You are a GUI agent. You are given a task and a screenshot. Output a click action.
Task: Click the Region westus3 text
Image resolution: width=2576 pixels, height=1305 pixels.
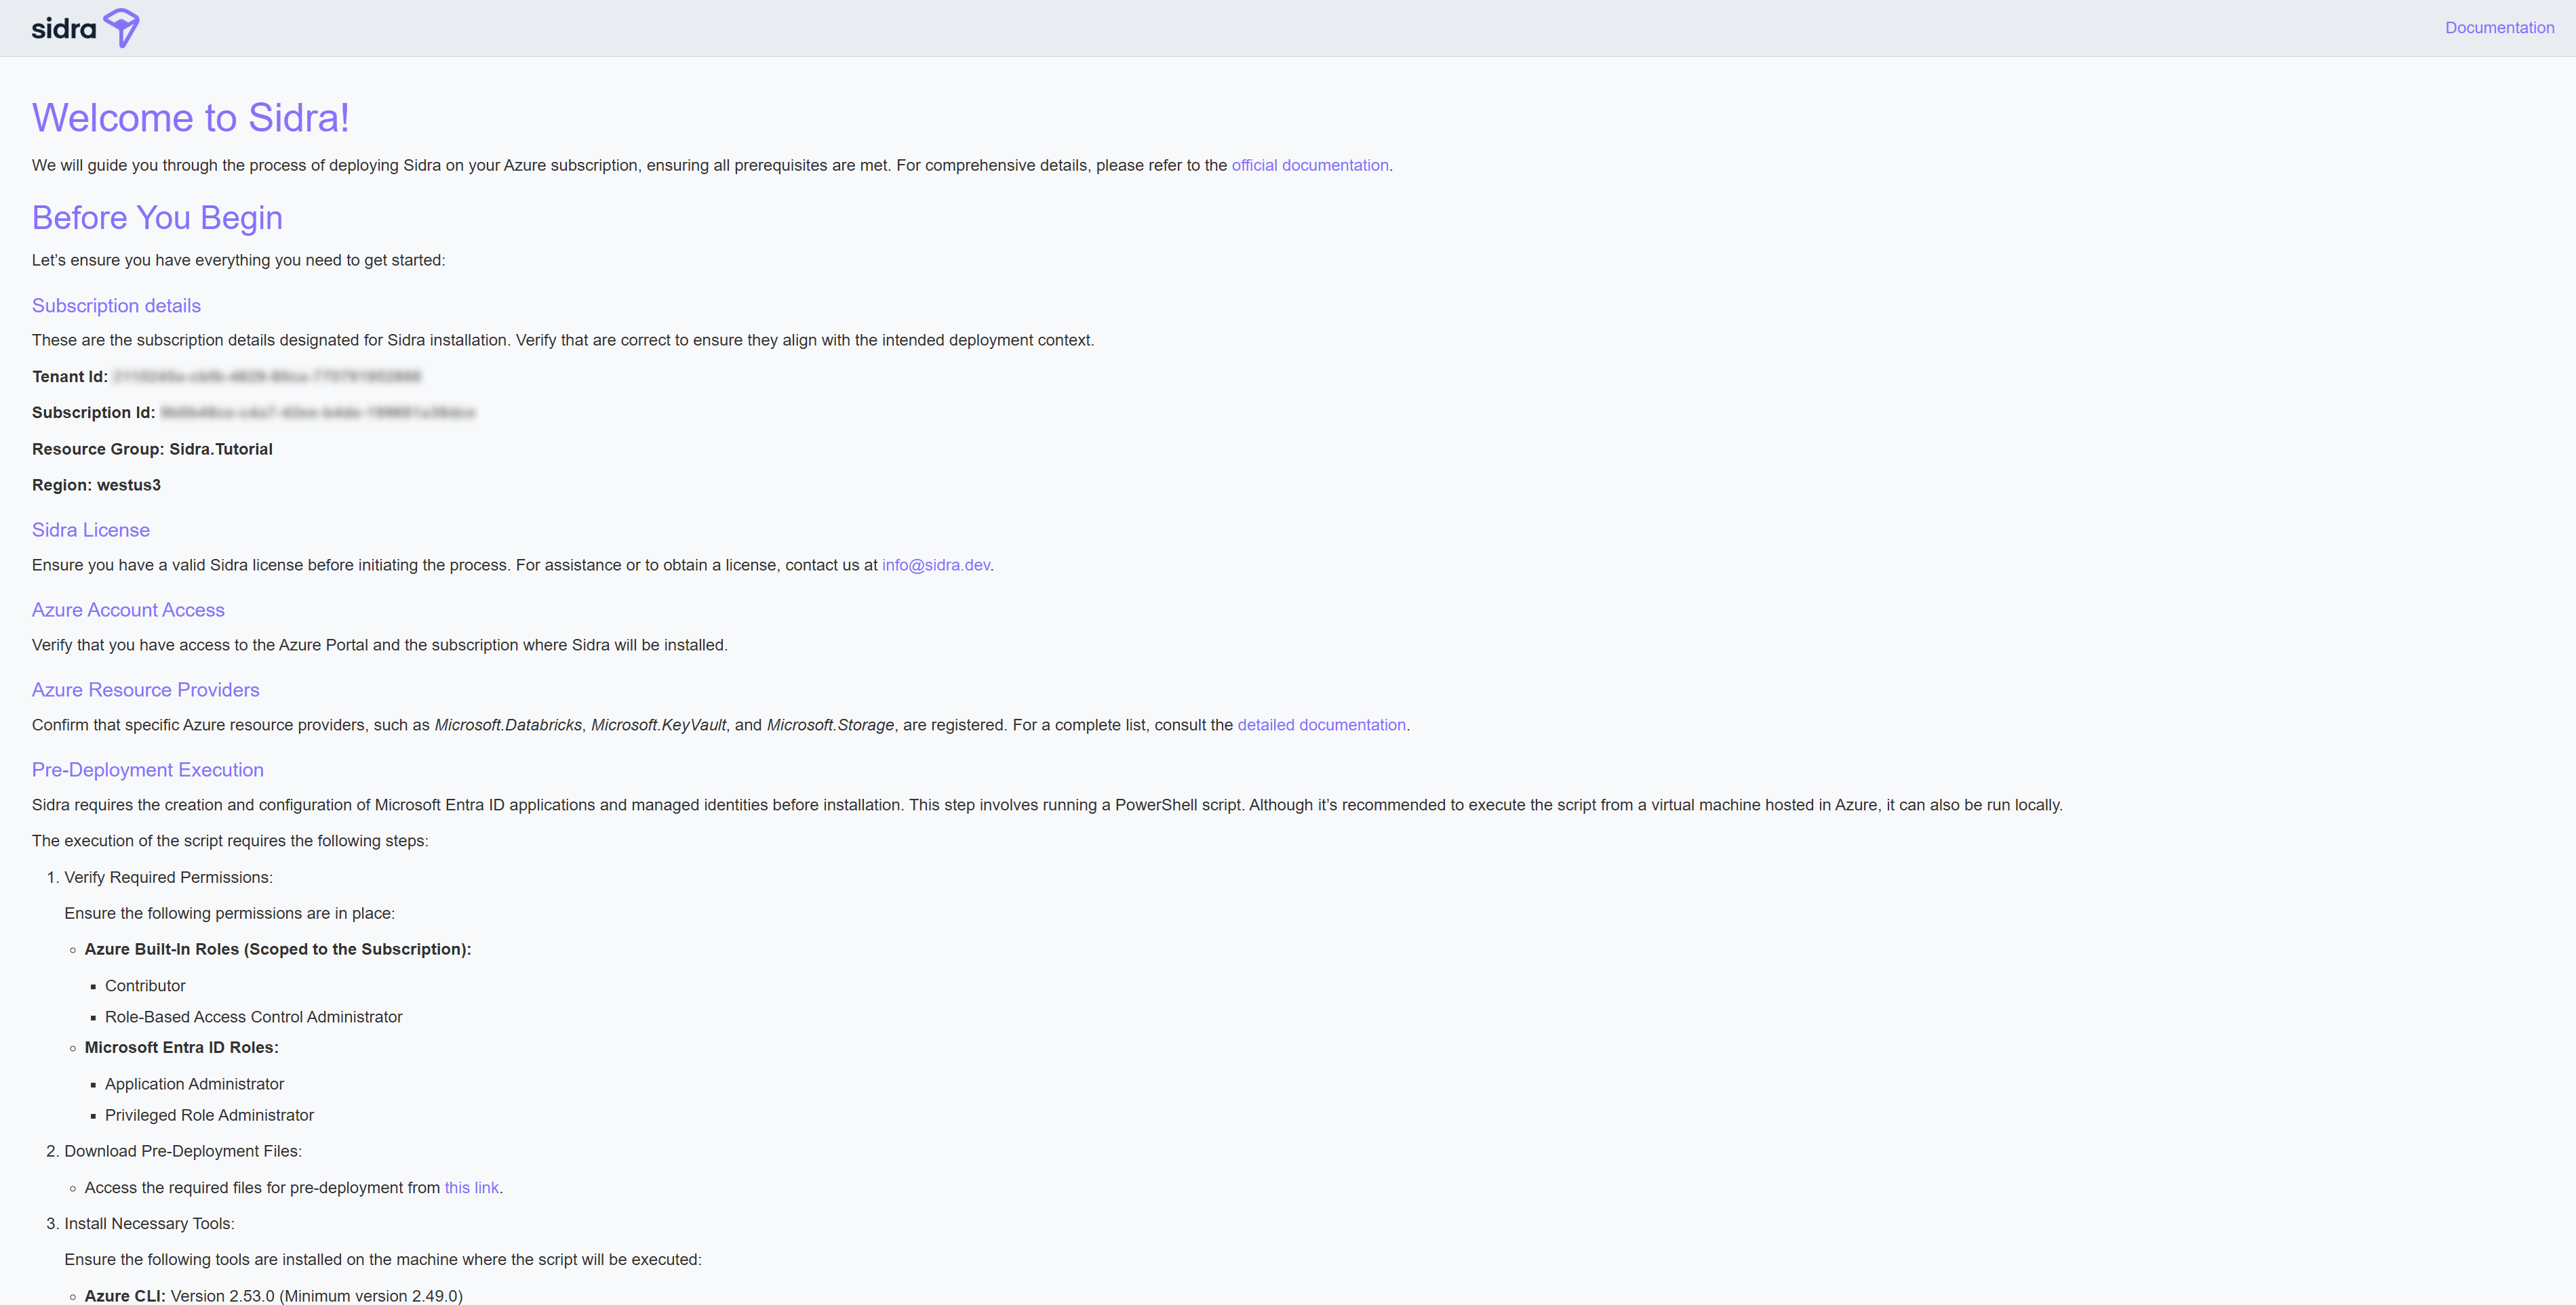coord(96,484)
